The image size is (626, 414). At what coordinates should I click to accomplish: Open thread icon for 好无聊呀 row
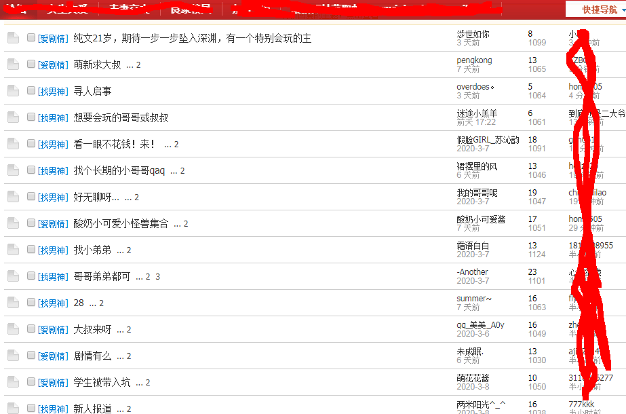13,197
